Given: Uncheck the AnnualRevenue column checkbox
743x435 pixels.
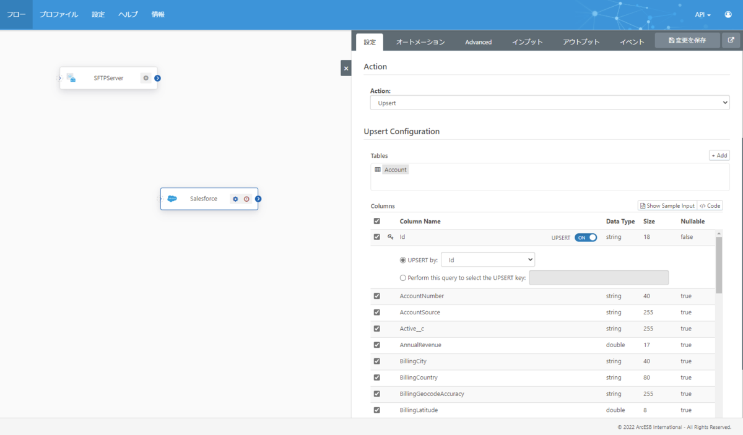Looking at the screenshot, I should [377, 345].
